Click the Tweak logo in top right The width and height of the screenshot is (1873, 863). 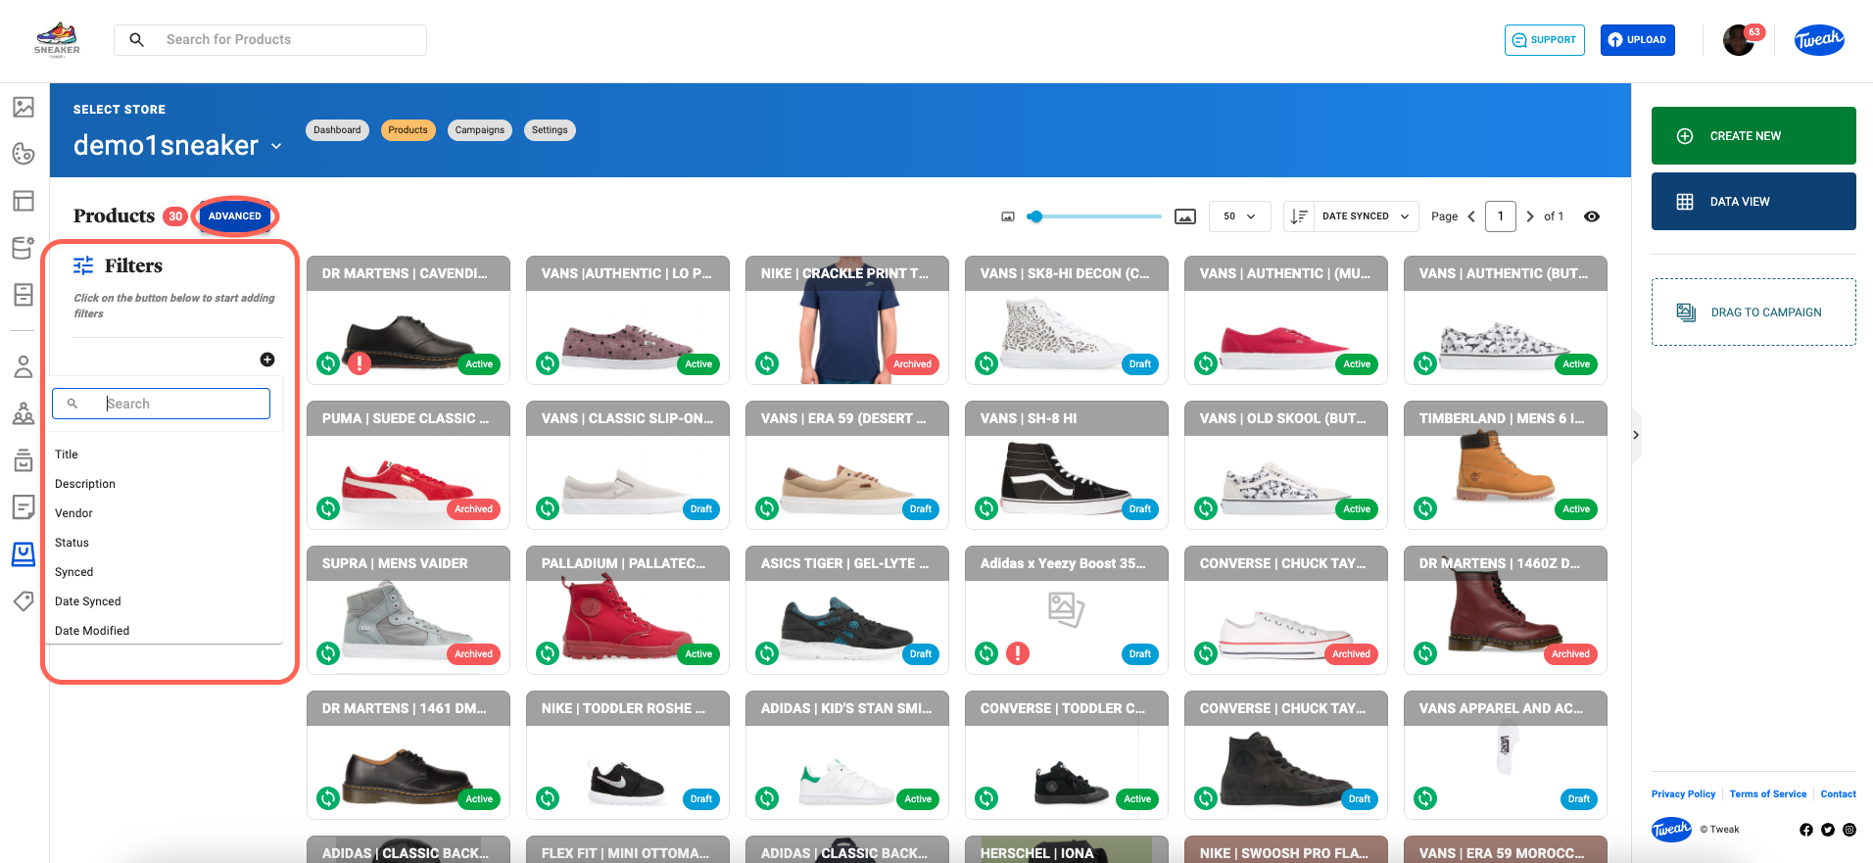pos(1819,40)
